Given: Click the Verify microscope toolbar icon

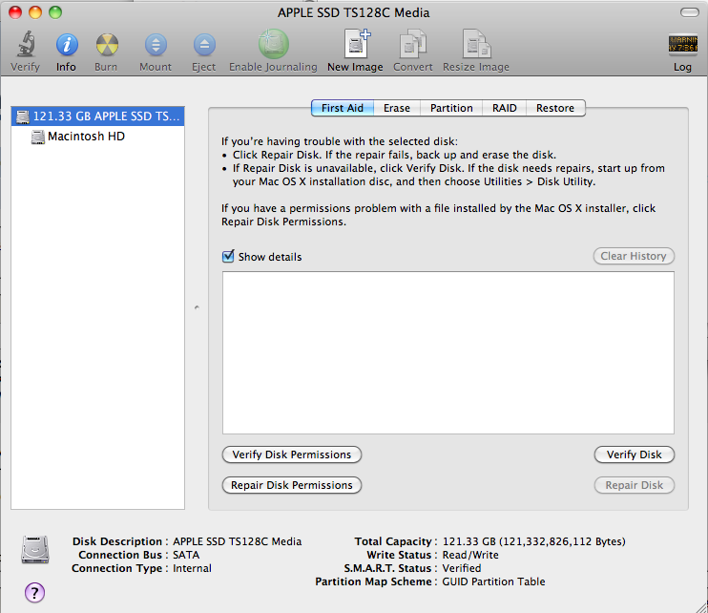Looking at the screenshot, I should coord(26,44).
